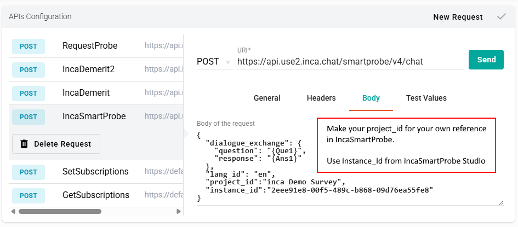
Task: Click the trash icon in Delete Request
Action: point(24,144)
